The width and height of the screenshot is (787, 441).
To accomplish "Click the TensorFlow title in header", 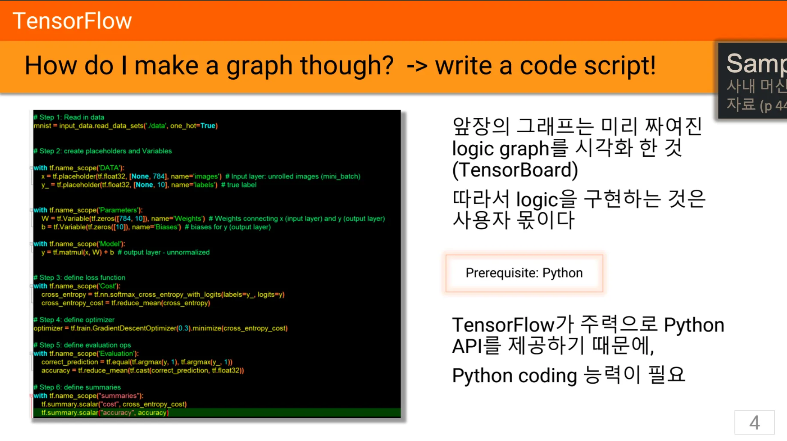I will [x=72, y=21].
